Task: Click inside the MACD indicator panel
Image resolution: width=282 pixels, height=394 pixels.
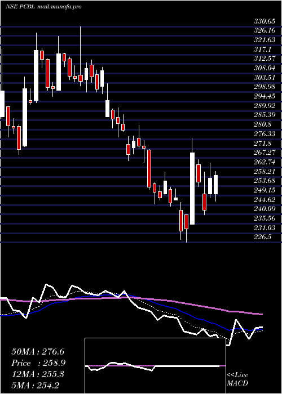Action: pos(155,366)
